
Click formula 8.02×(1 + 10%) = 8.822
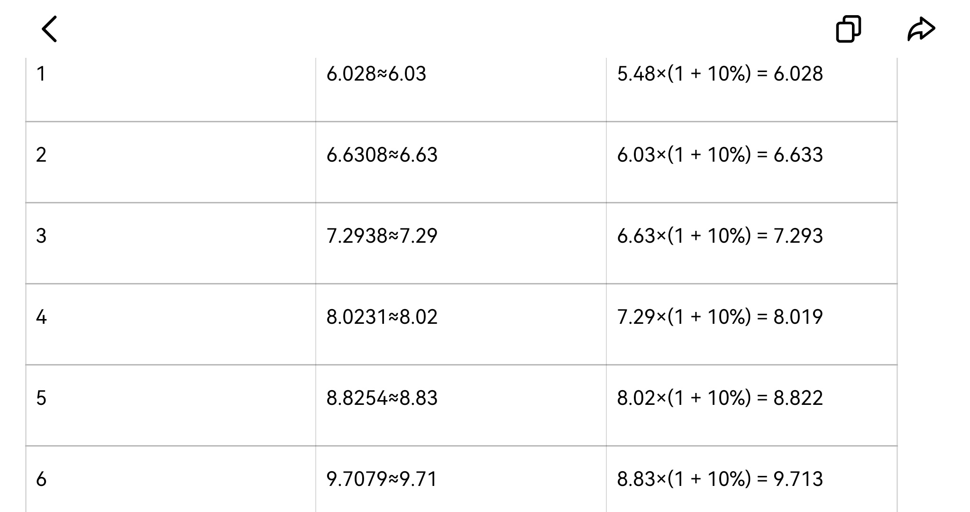point(720,398)
